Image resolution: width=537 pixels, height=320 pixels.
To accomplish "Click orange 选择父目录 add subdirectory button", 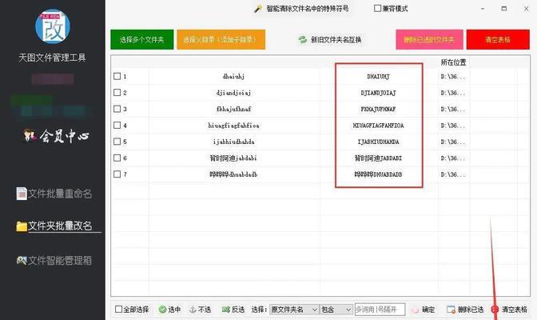I will pyautogui.click(x=221, y=39).
